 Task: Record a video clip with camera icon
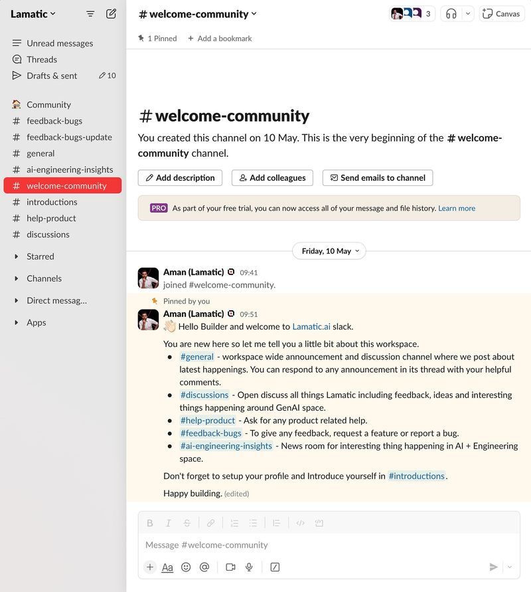pyautogui.click(x=230, y=567)
